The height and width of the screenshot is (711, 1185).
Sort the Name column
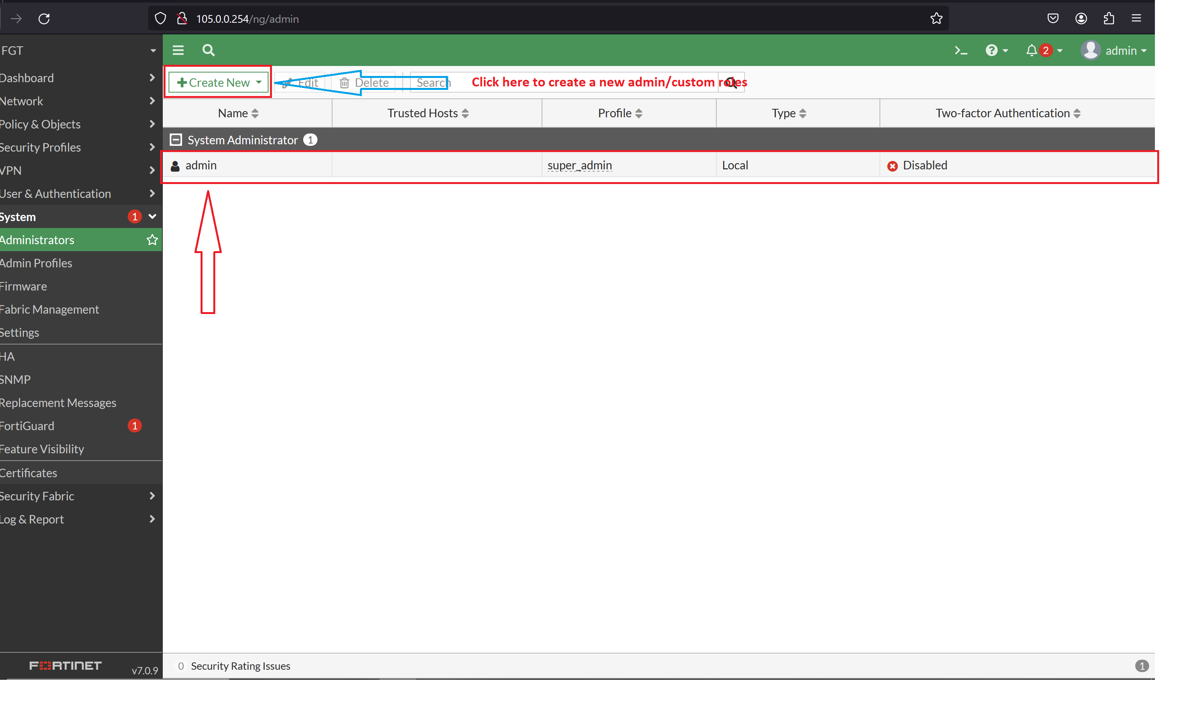click(238, 113)
